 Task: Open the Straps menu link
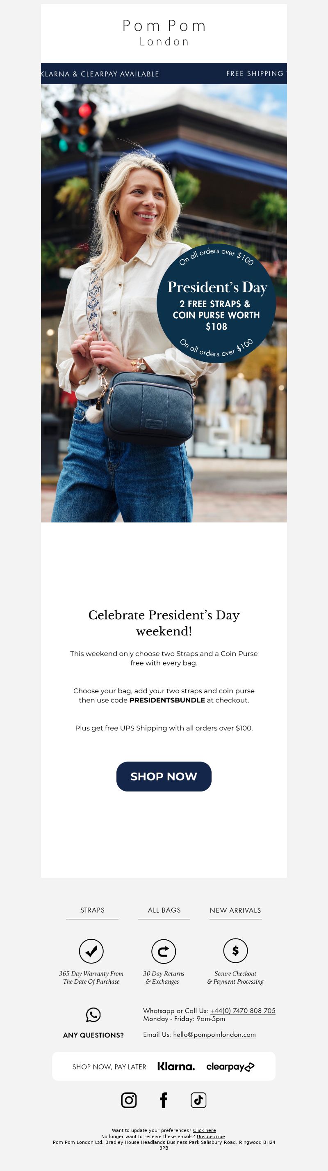click(92, 910)
